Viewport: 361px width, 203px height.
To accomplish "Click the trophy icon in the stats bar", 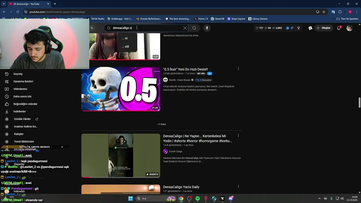I will click(x=298, y=28).
